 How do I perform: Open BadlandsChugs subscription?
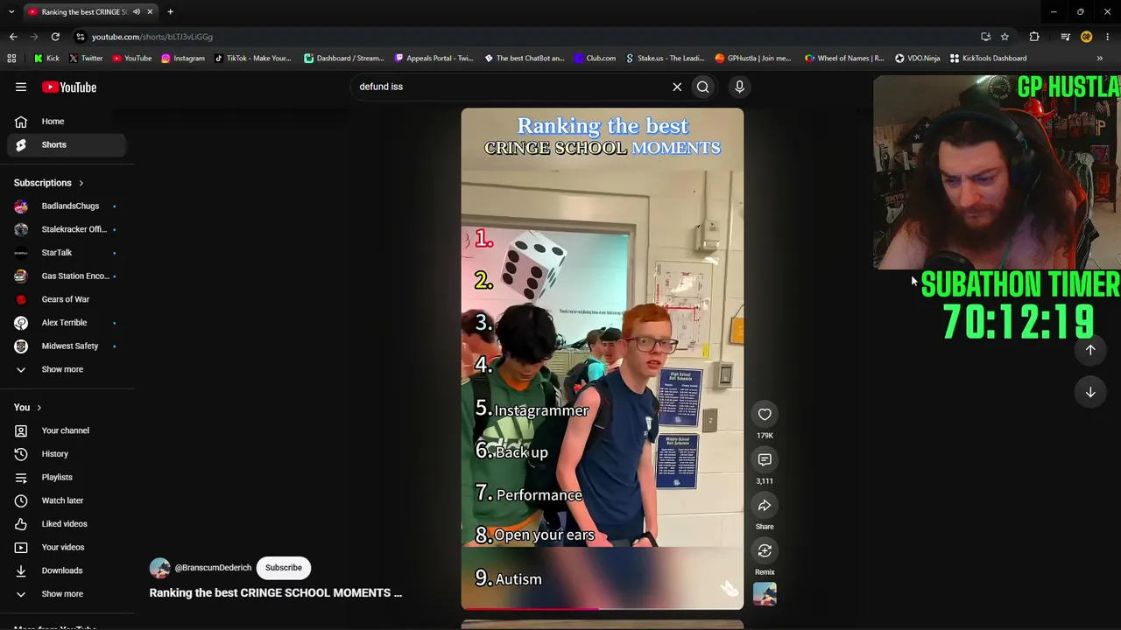(x=67, y=206)
